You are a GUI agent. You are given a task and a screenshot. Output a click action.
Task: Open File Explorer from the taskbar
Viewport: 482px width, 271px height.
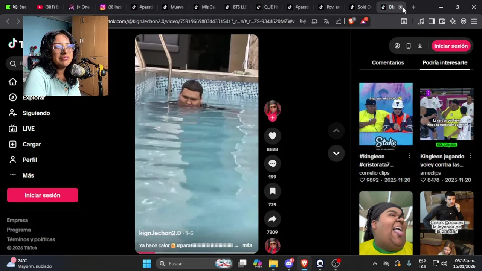pos(273,263)
